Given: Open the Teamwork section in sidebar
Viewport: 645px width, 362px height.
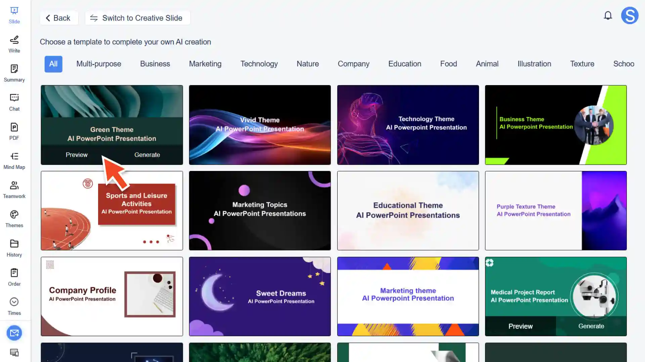Looking at the screenshot, I should coord(14,190).
